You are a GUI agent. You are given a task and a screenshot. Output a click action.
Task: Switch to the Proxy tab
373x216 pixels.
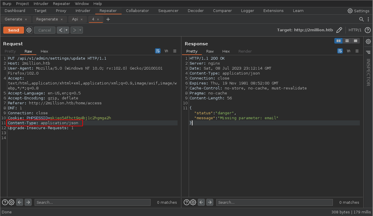pyautogui.click(x=61, y=11)
